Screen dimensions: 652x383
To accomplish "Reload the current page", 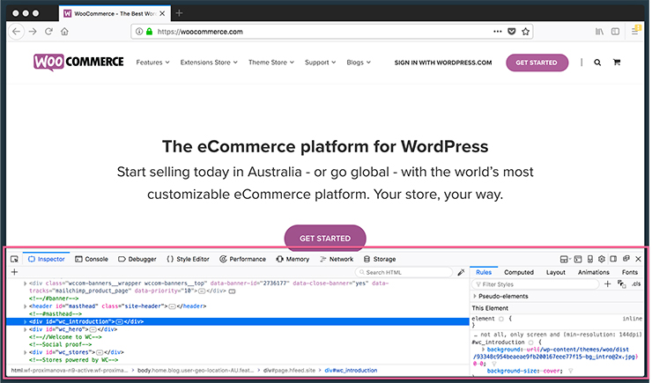I will (x=48, y=32).
